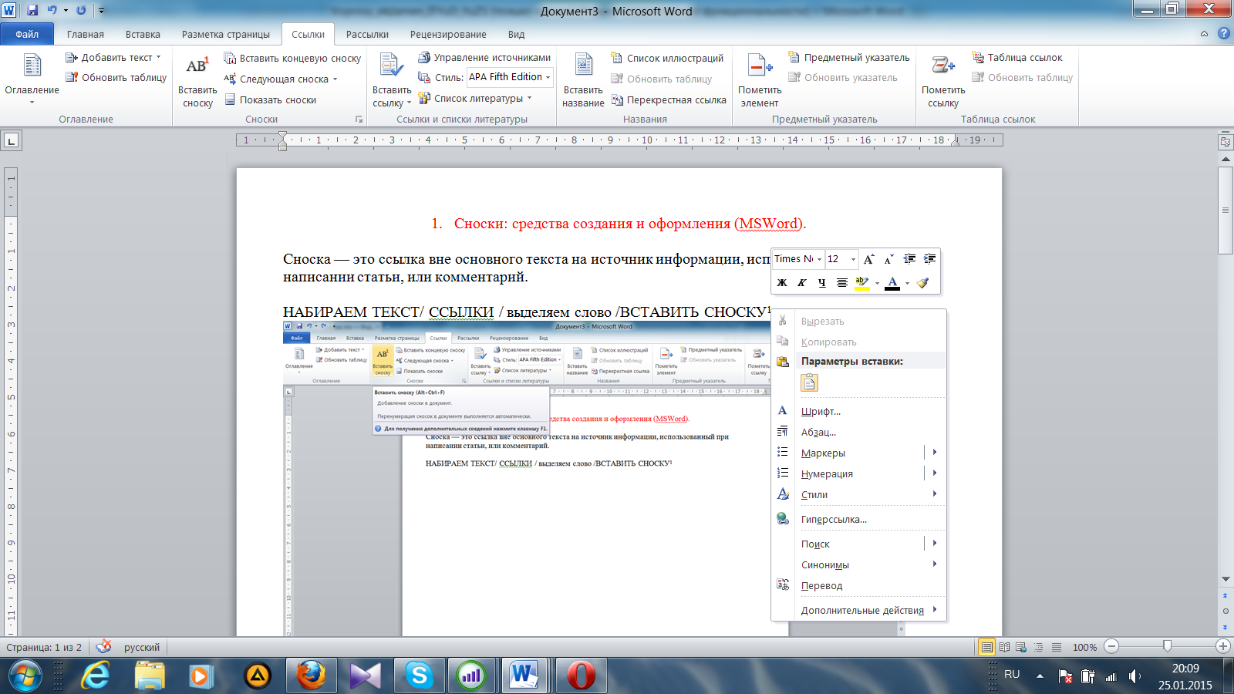Click vertical scrollbar down arrow
1234x694 pixels.
(x=1226, y=579)
